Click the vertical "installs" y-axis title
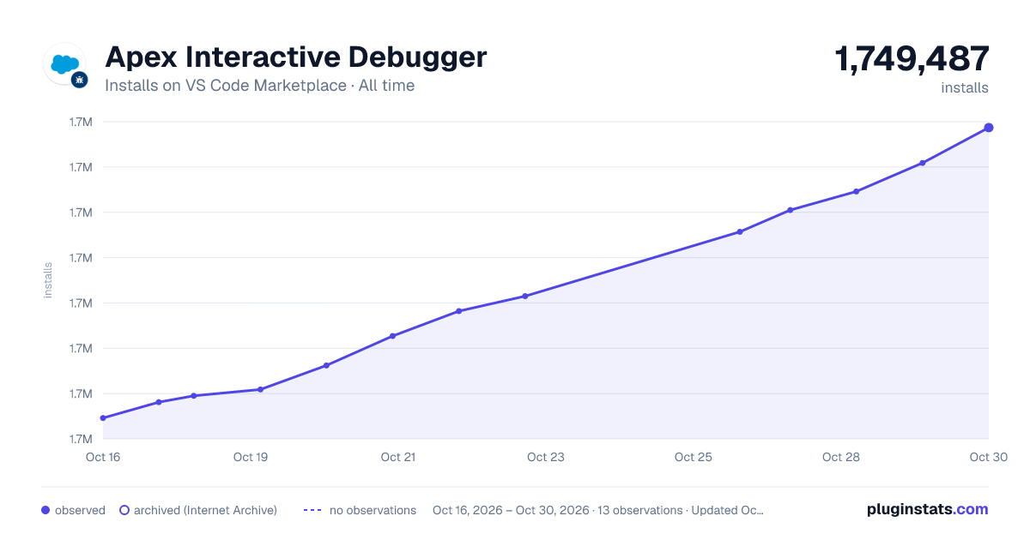 pyautogui.click(x=48, y=280)
